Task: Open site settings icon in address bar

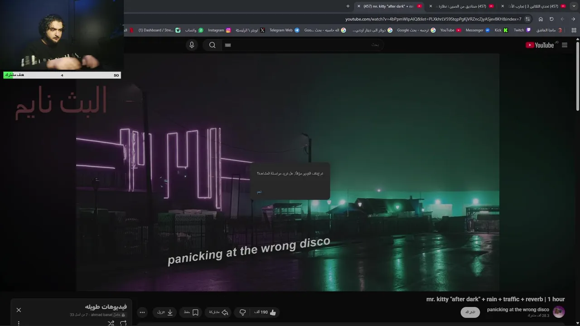Action: click(x=528, y=19)
